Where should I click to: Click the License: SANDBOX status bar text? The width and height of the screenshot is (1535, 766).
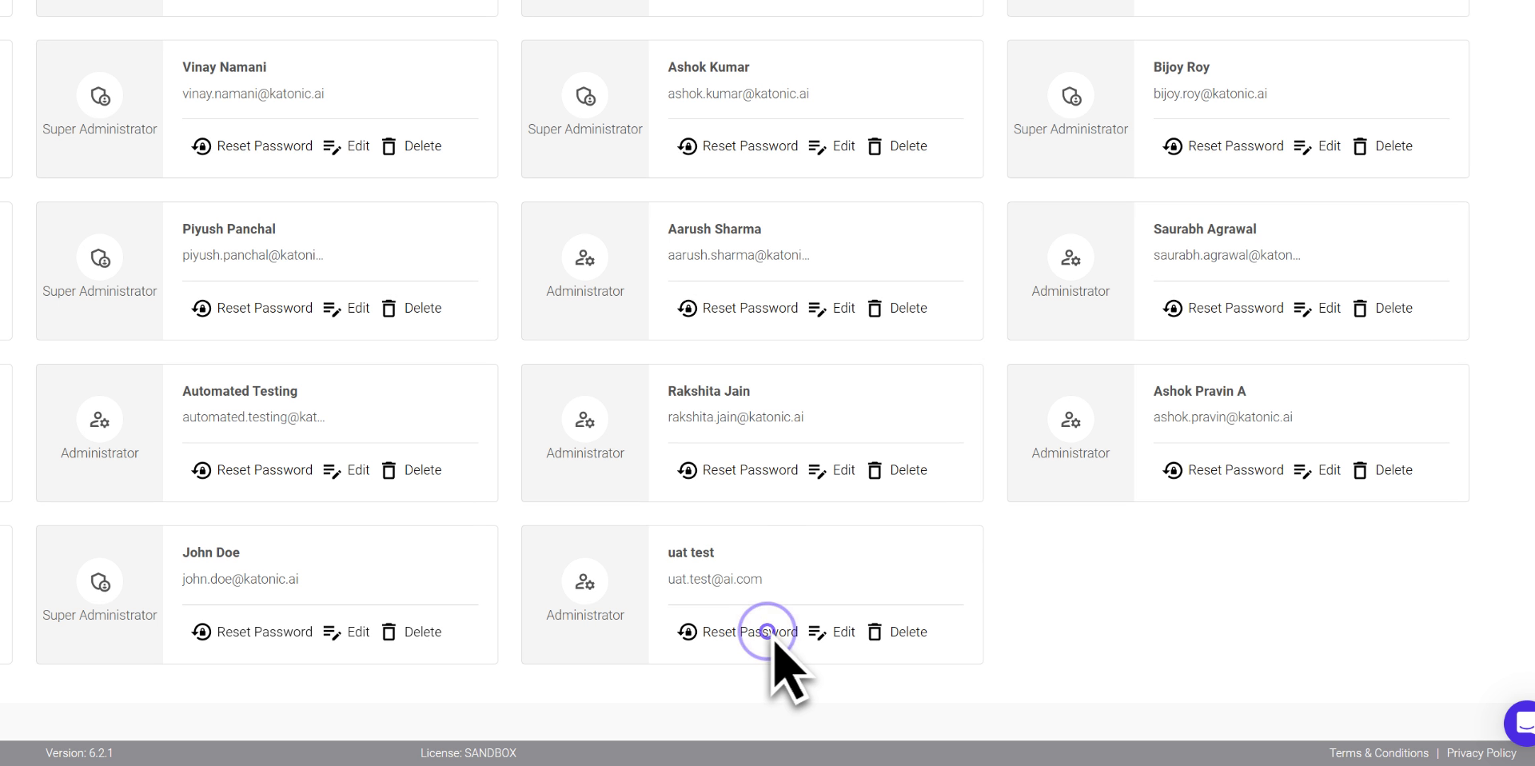pos(468,752)
